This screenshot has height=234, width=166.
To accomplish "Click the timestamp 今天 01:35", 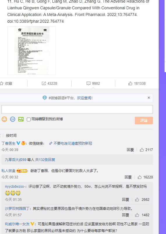I will click(x=13, y=200).
